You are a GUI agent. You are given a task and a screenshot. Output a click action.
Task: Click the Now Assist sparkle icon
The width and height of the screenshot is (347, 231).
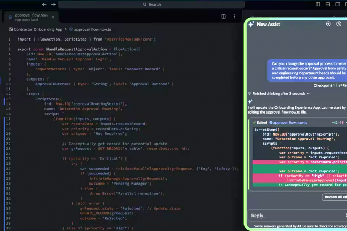point(250,24)
